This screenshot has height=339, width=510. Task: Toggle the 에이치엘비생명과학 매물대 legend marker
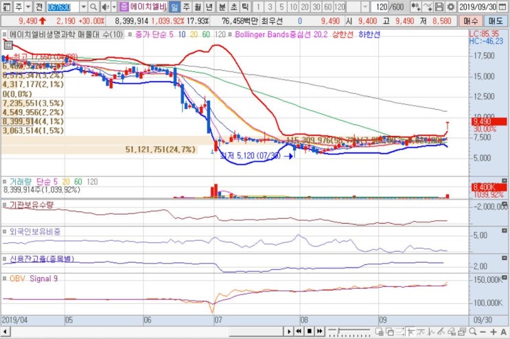tap(5, 34)
